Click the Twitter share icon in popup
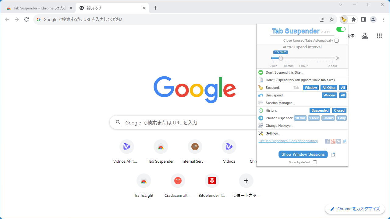 345,141
